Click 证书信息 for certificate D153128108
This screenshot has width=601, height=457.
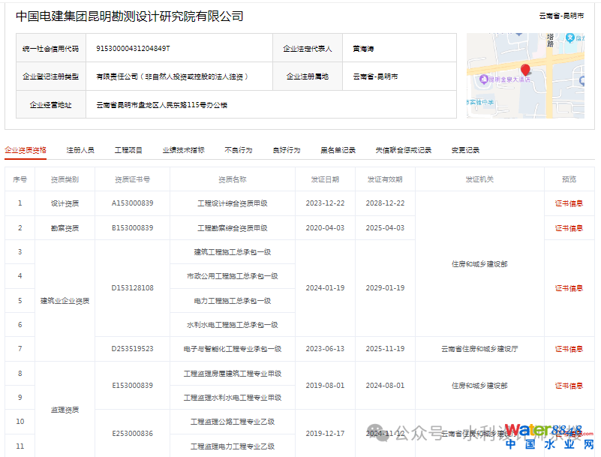569,288
